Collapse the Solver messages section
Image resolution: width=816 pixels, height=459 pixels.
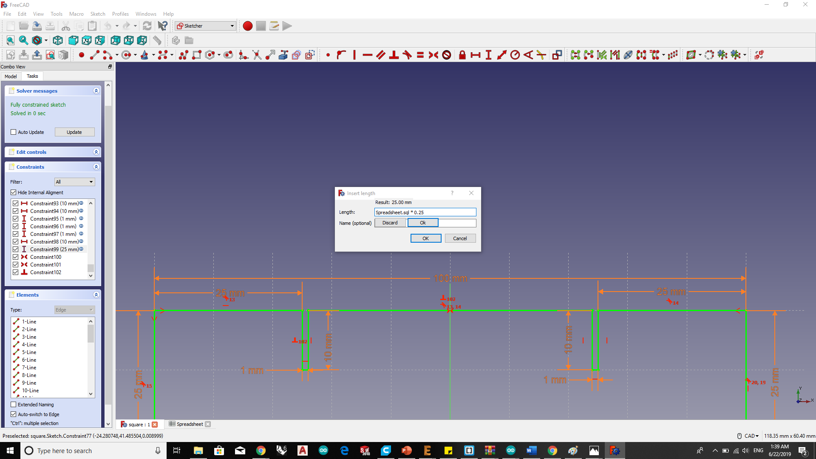point(96,91)
